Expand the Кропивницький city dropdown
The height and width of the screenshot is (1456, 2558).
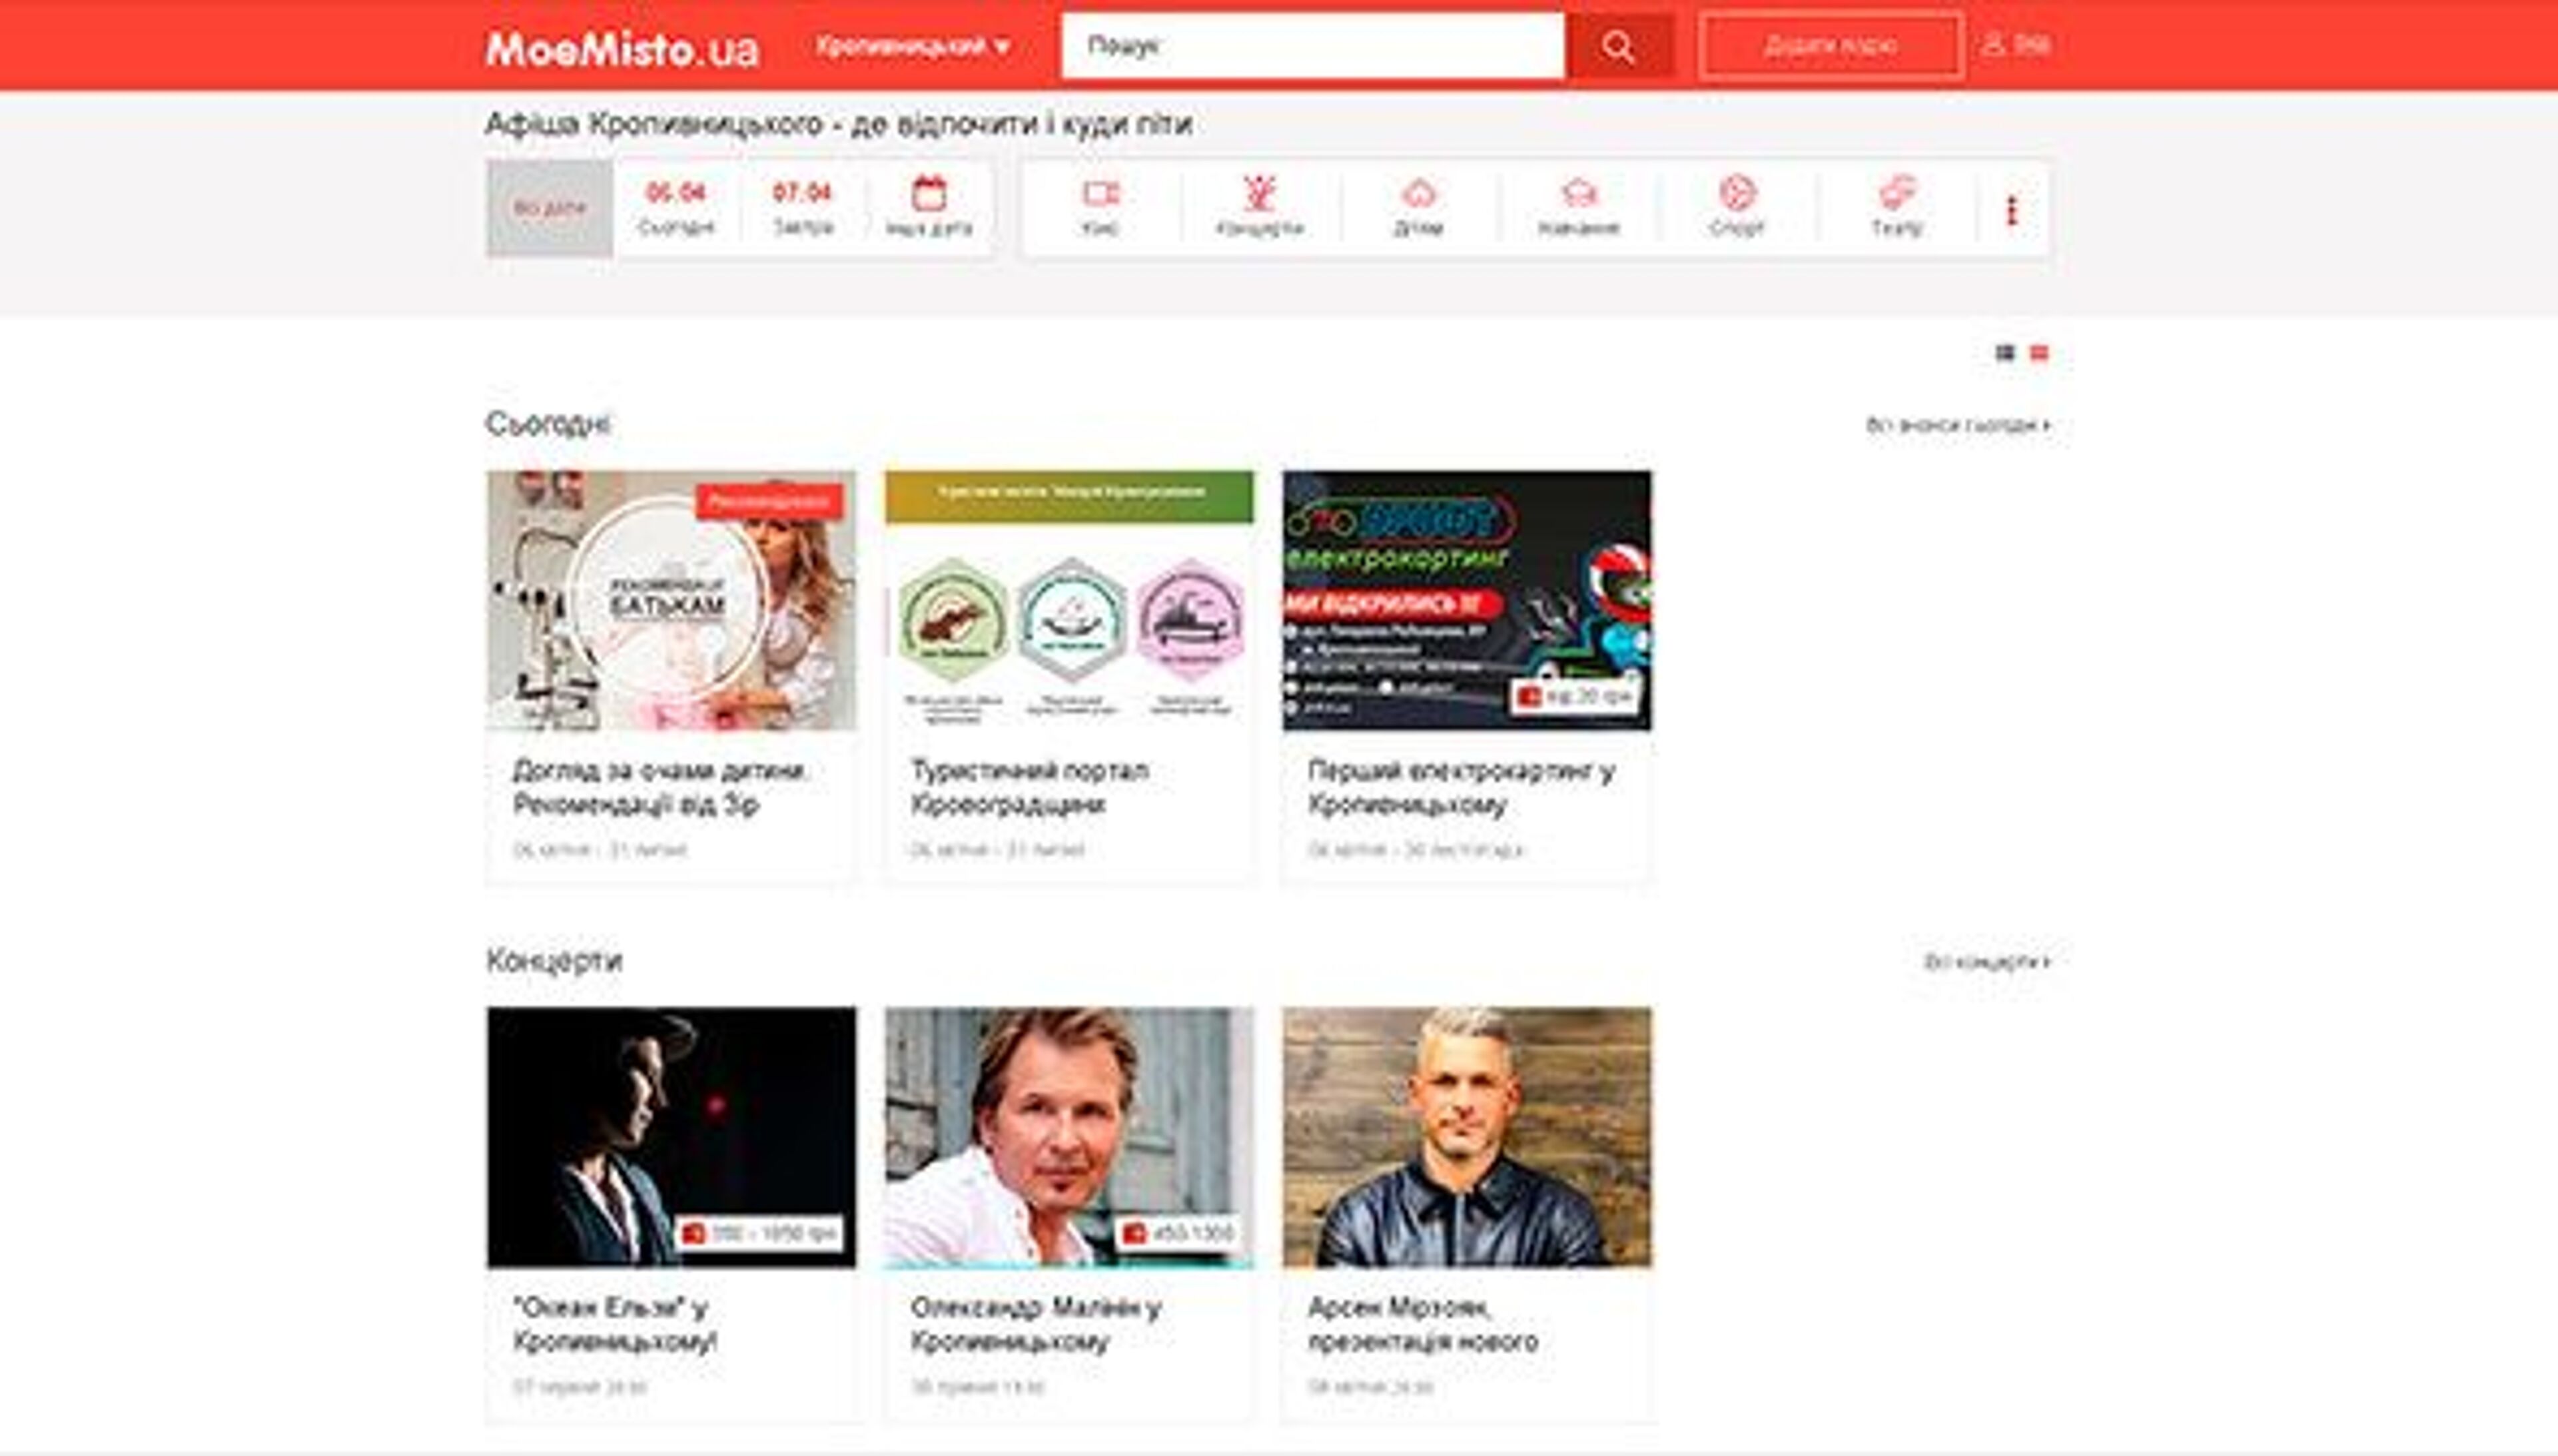click(x=913, y=46)
